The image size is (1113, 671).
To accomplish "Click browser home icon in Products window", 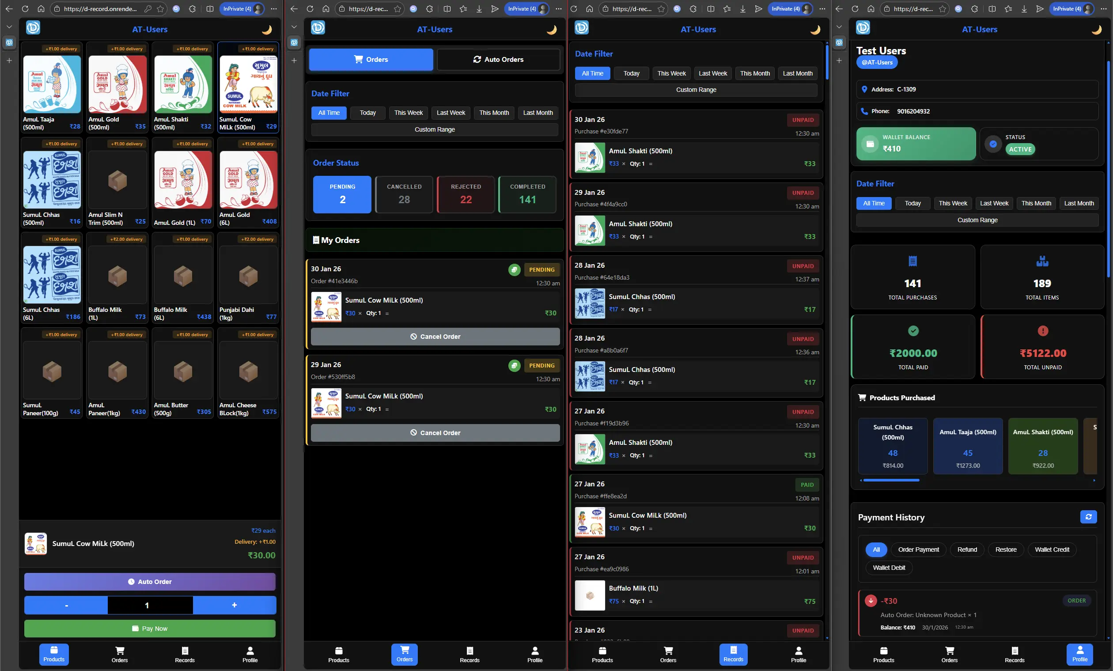I will [x=41, y=9].
